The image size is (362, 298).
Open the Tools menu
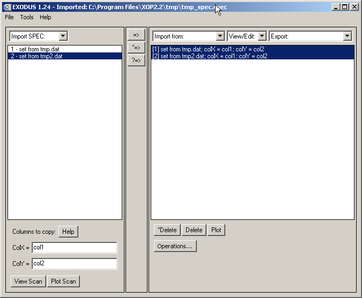[27, 17]
